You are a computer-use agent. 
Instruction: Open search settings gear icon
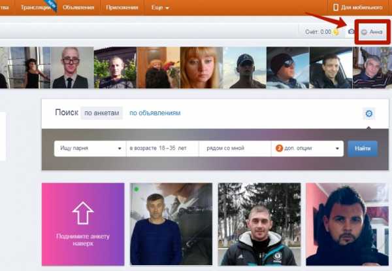coord(368,113)
